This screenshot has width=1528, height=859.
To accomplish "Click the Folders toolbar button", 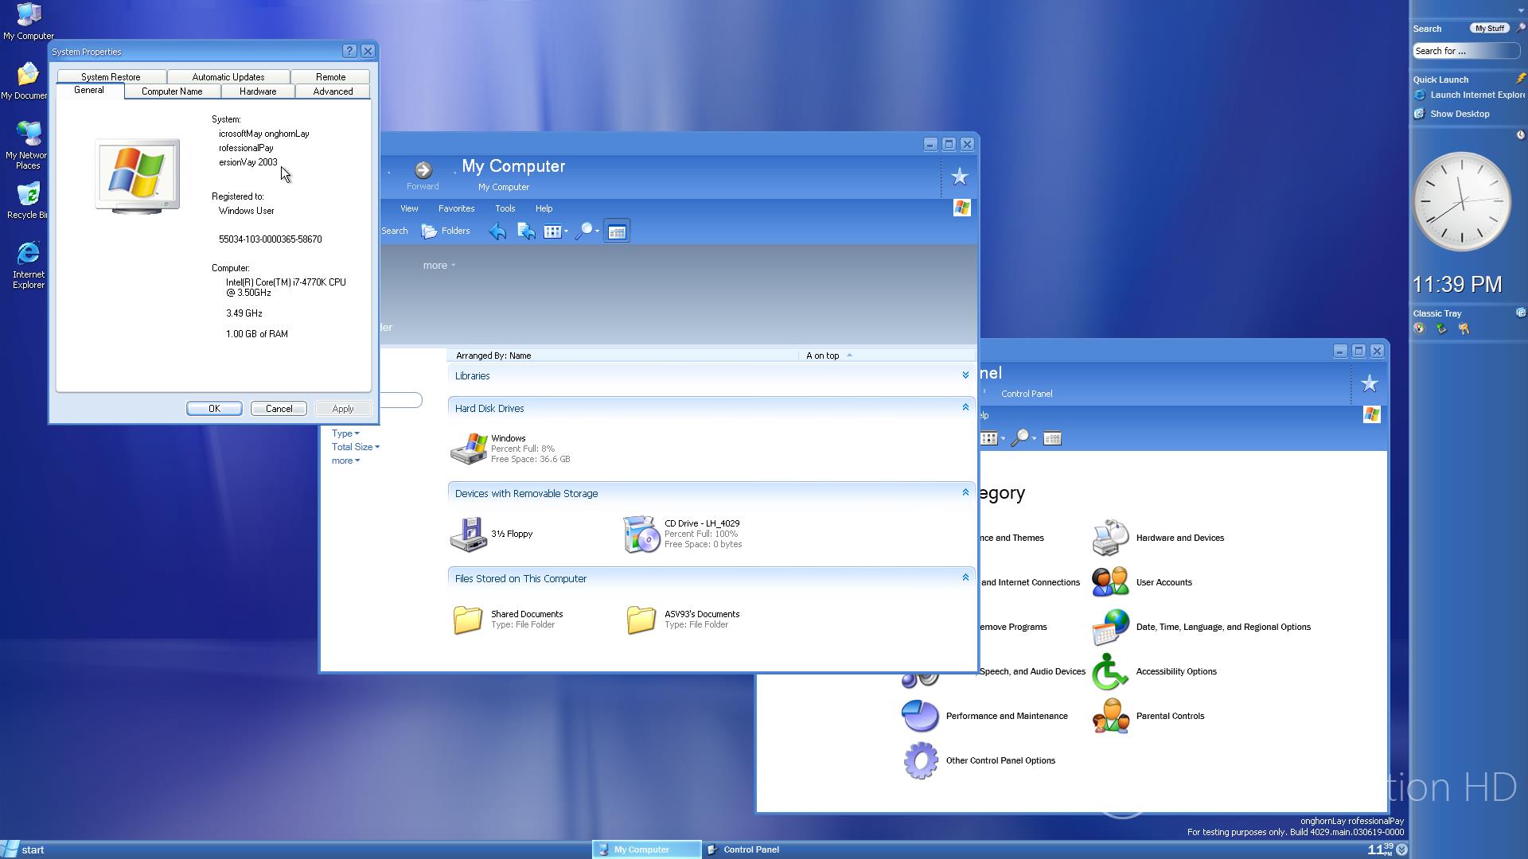I will point(446,231).
